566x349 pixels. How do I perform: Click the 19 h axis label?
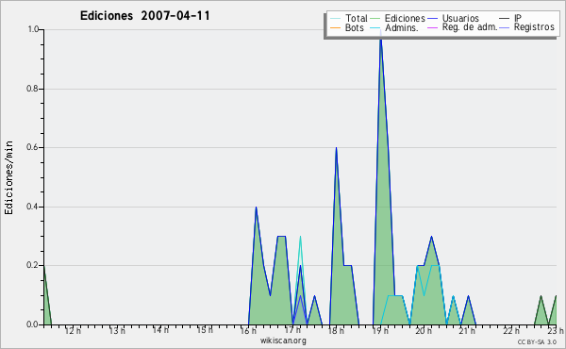click(x=380, y=331)
